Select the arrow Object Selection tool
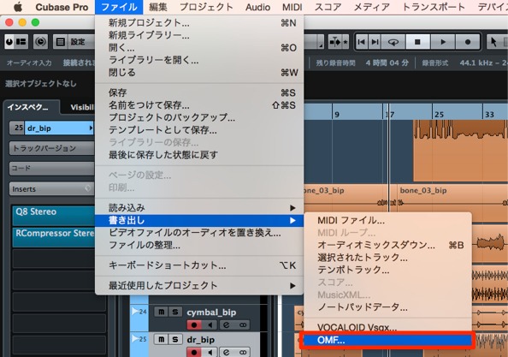The height and width of the screenshot is (357, 508). 493,42
